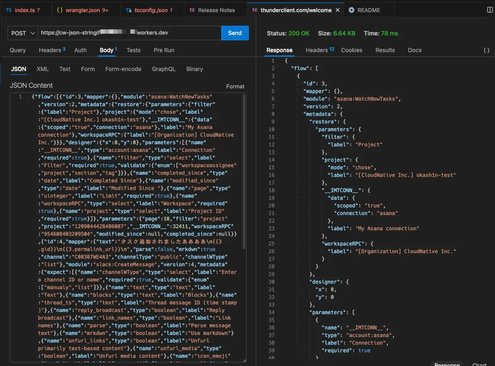
Task: Click the split editor layout icon
Action: pyautogui.click(x=490, y=9)
